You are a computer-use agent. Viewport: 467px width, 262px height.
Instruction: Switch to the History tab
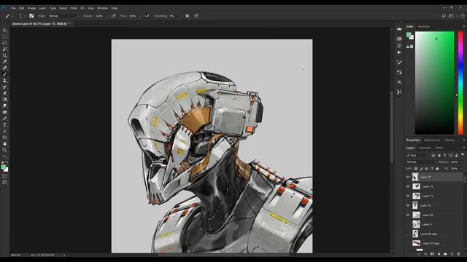point(449,140)
